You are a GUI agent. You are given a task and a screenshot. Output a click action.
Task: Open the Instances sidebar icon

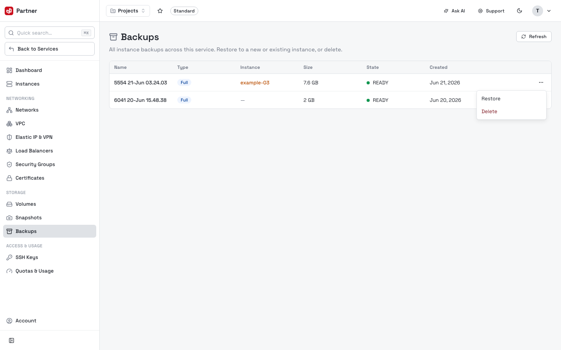point(9,84)
